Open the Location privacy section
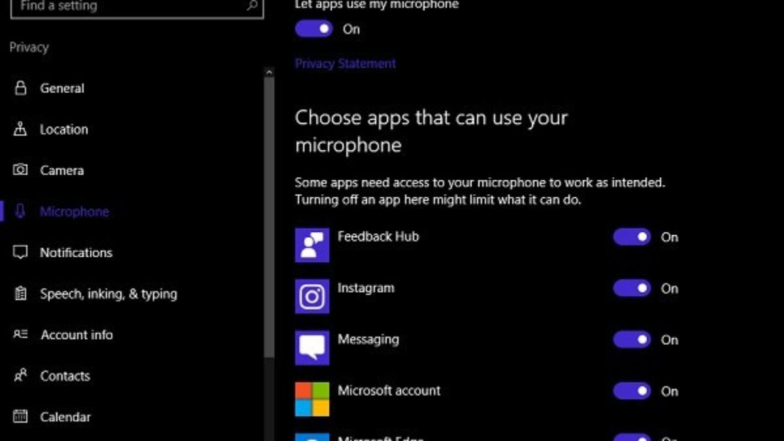This screenshot has height=441, width=784. pos(64,129)
